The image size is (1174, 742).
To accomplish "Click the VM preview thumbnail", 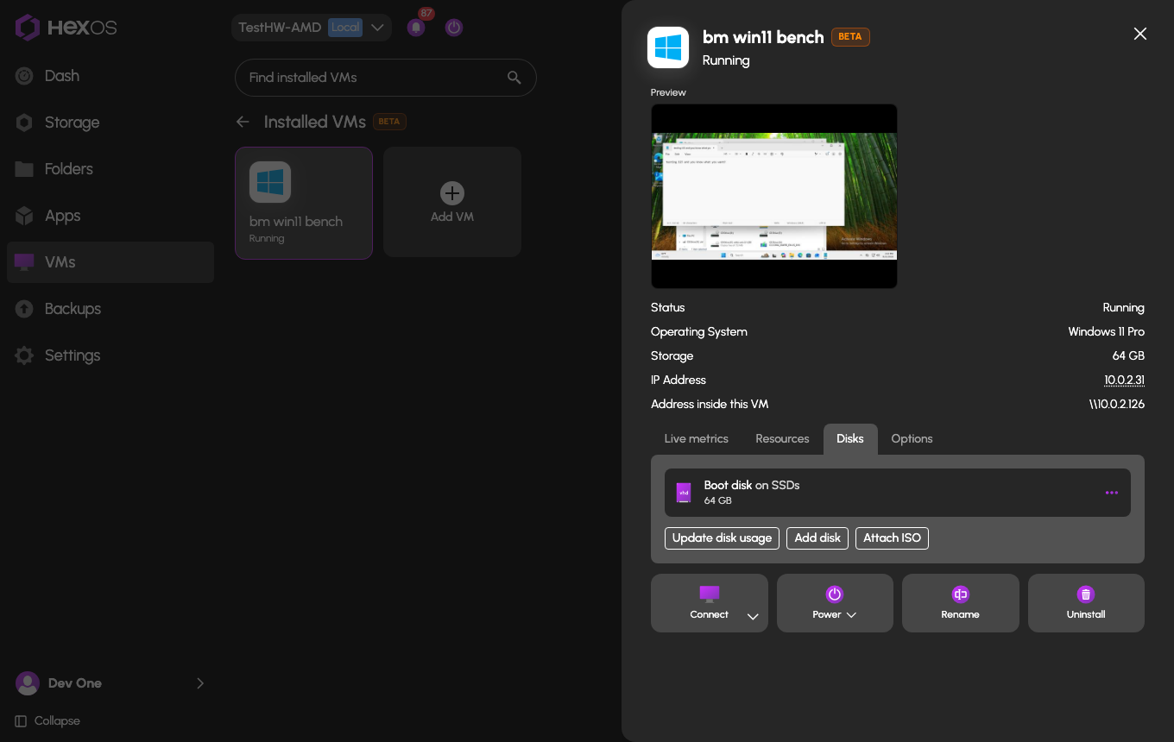I will click(774, 197).
